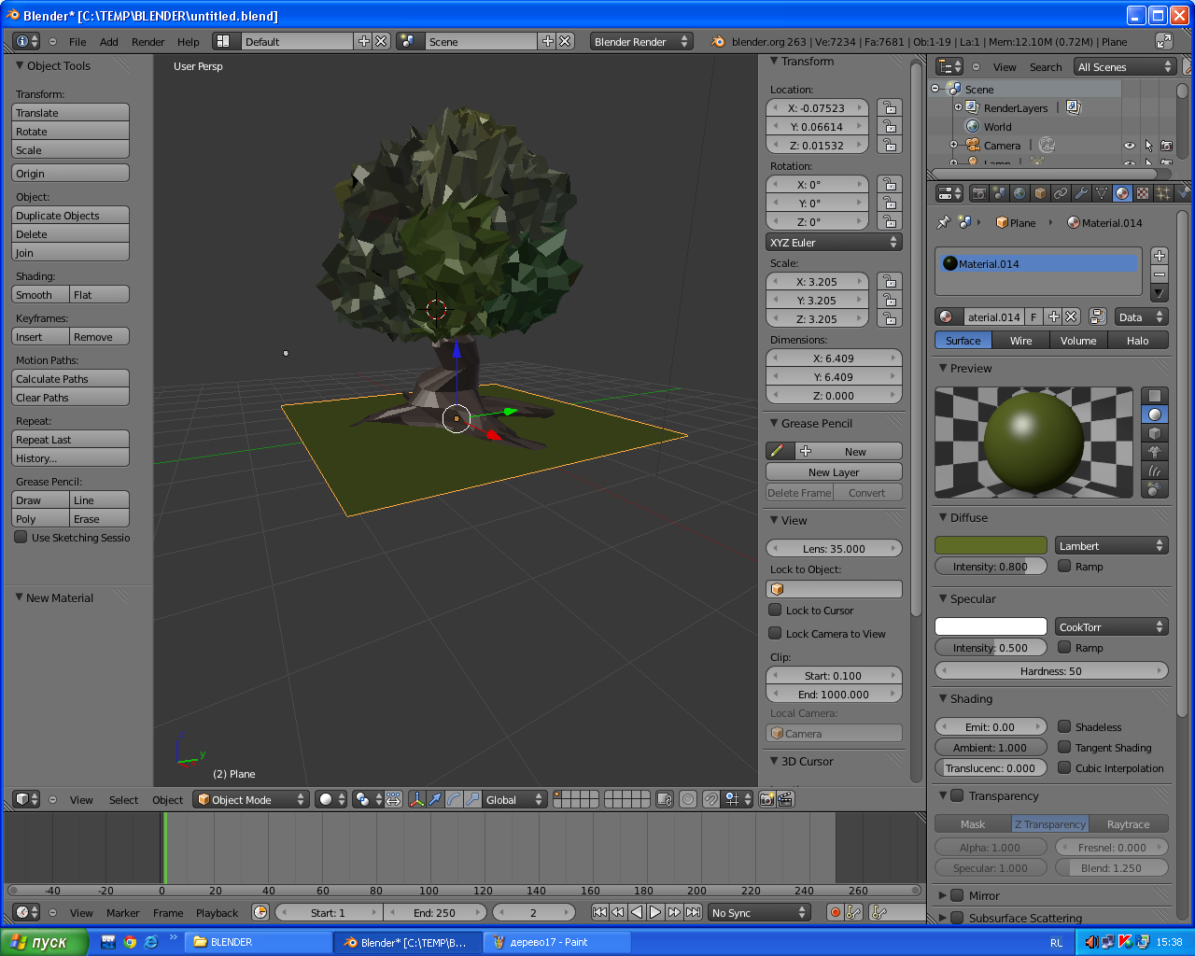Unlink the Material.014 datablock
The height and width of the screenshot is (956, 1195).
pyautogui.click(x=1072, y=316)
